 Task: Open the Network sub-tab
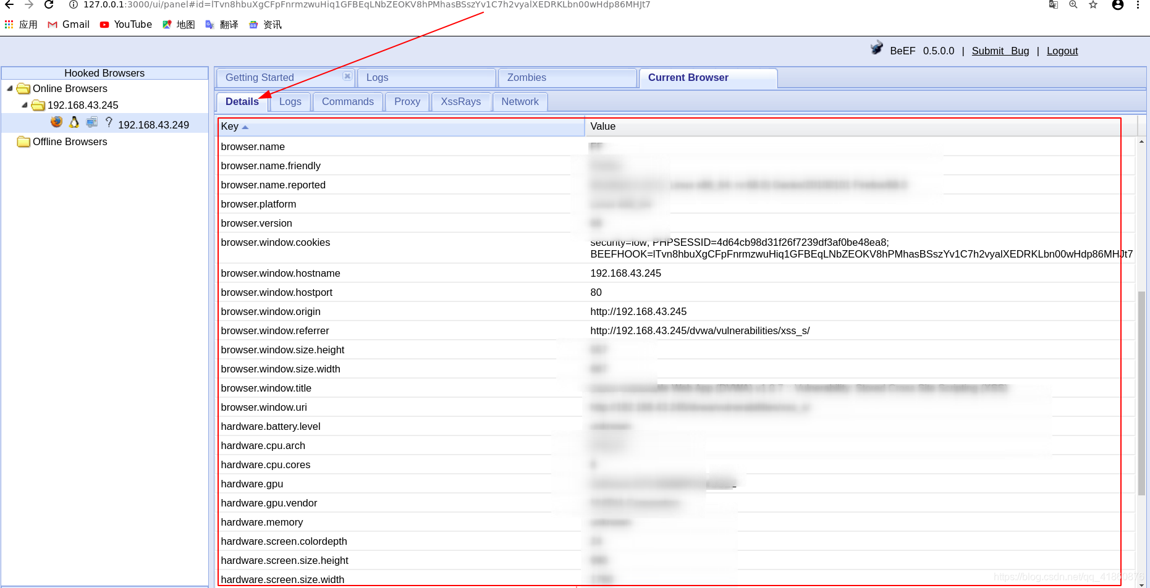coord(520,101)
